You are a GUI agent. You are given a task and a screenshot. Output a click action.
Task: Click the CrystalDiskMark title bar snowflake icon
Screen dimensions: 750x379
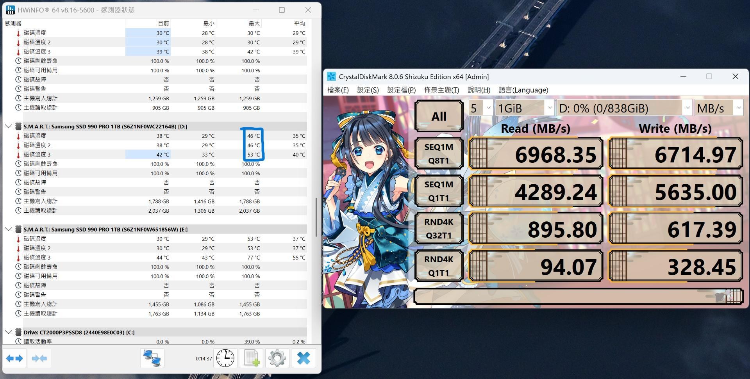click(331, 77)
